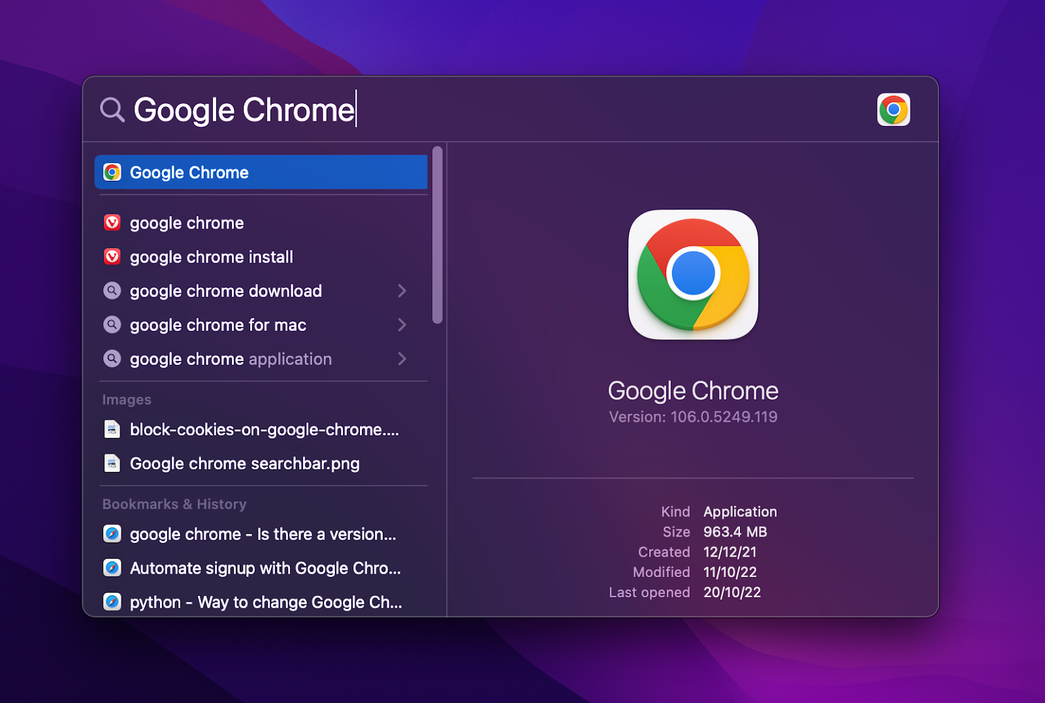The image size is (1045, 703).
Task: Click the 'Application' kind value
Action: tap(740, 512)
